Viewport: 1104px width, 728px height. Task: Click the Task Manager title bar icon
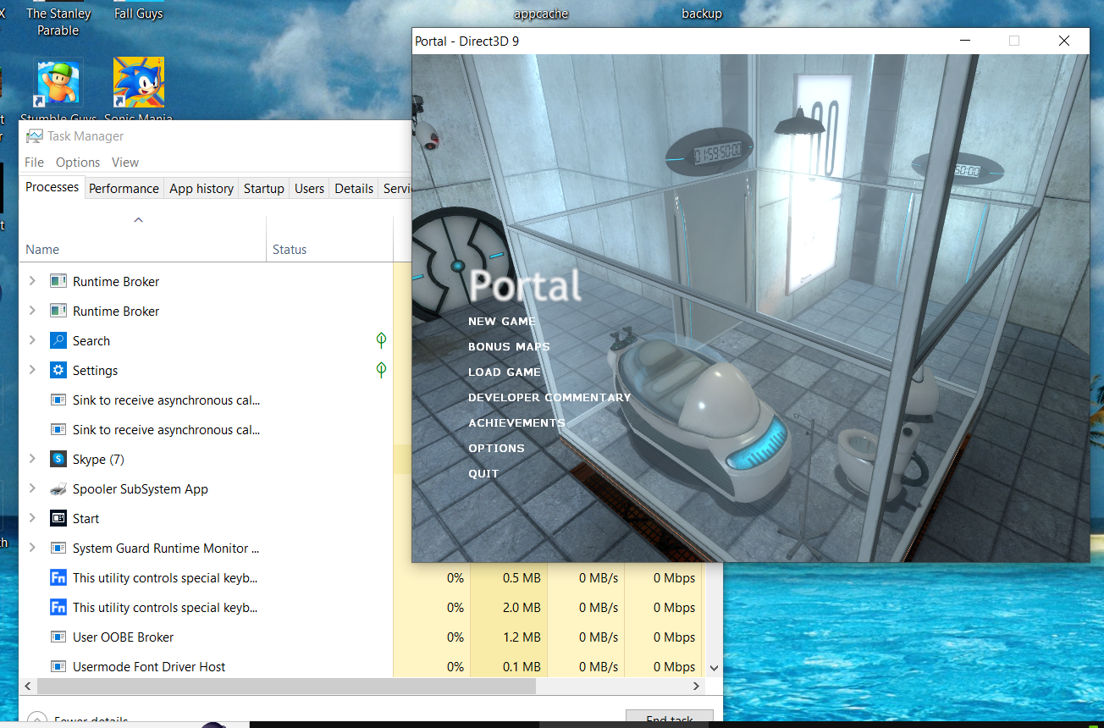tap(34, 136)
